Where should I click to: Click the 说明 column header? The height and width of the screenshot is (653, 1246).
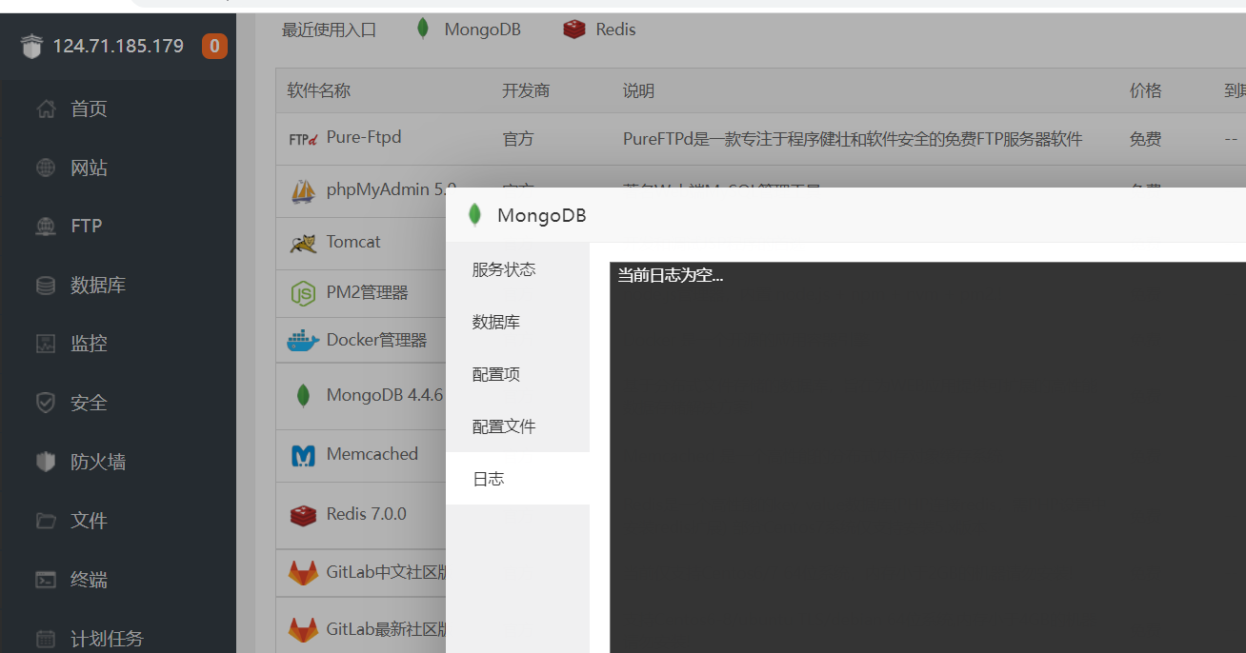click(x=638, y=91)
